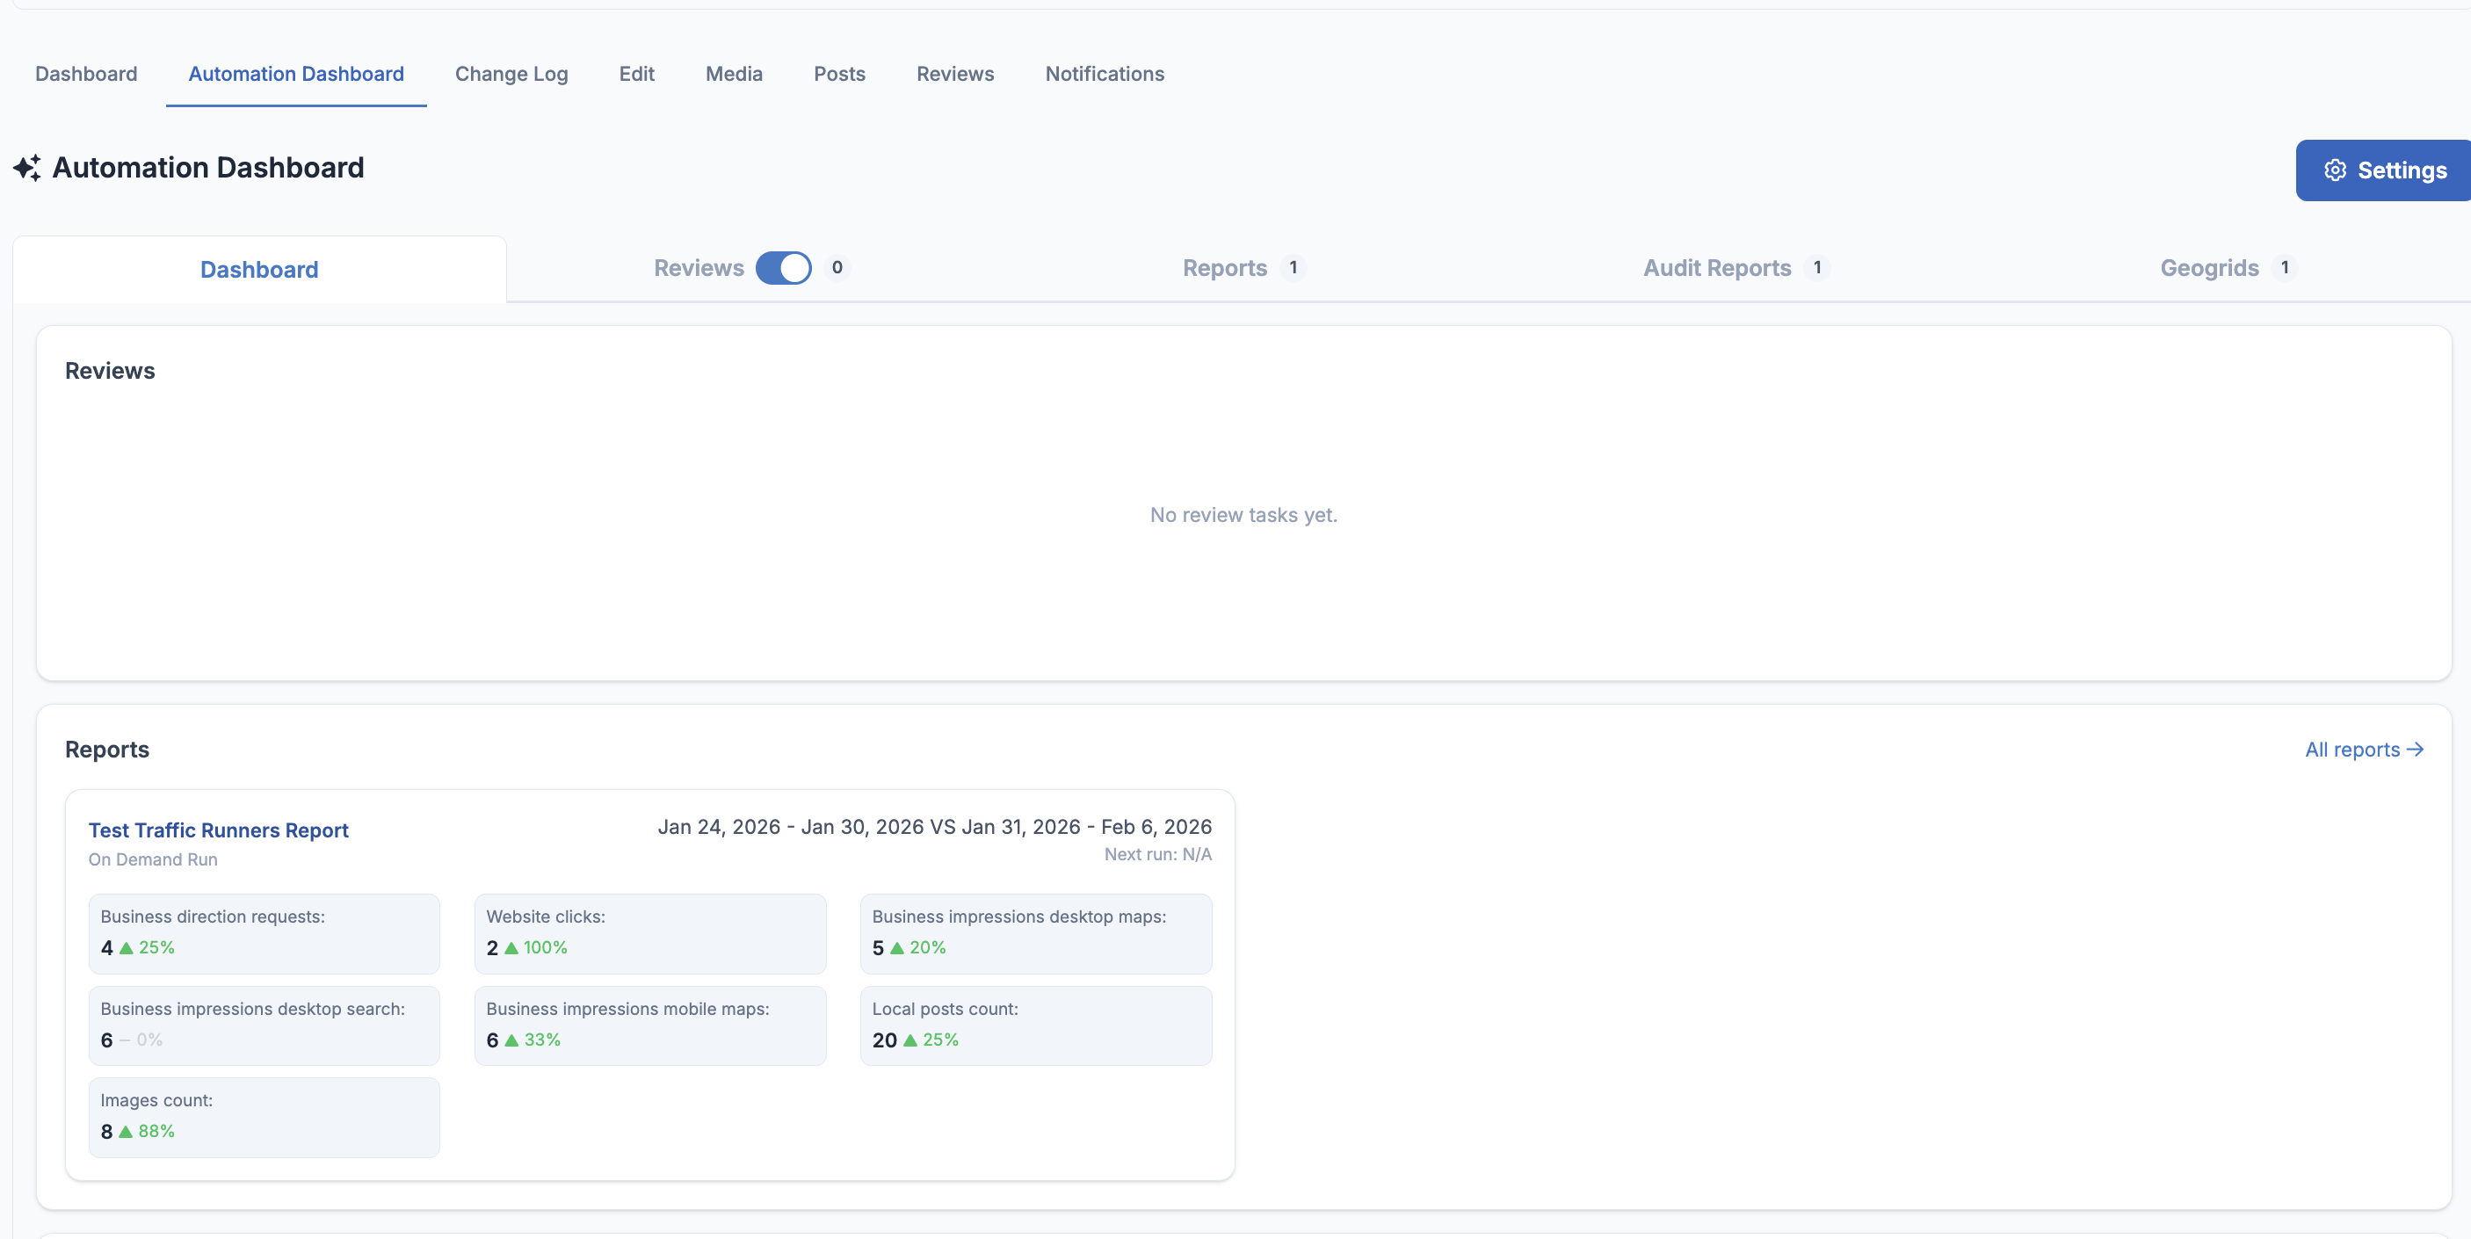Open the Audit Reports sub-tab
The image size is (2471, 1239).
click(x=1716, y=267)
